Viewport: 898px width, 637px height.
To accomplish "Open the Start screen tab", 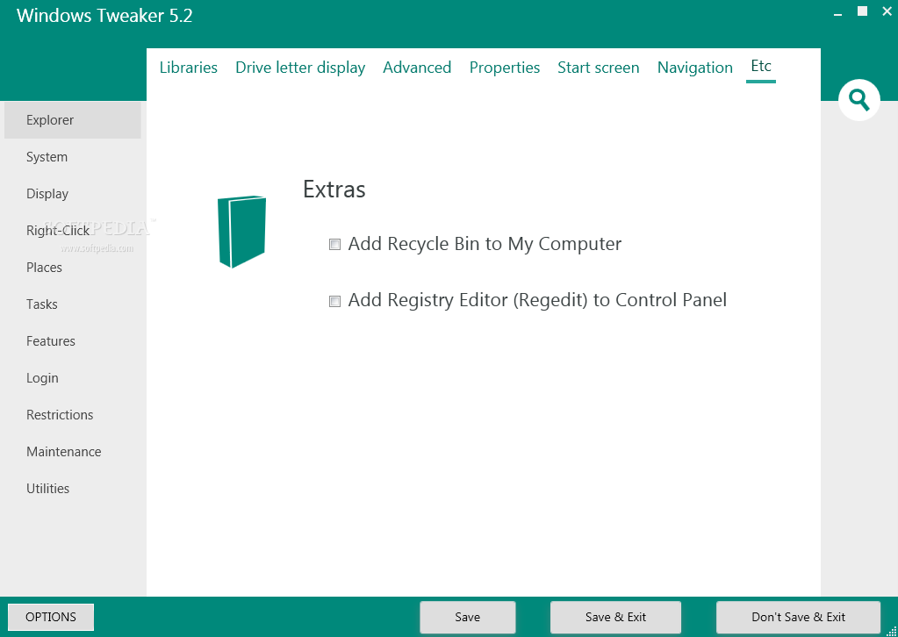I will point(599,68).
